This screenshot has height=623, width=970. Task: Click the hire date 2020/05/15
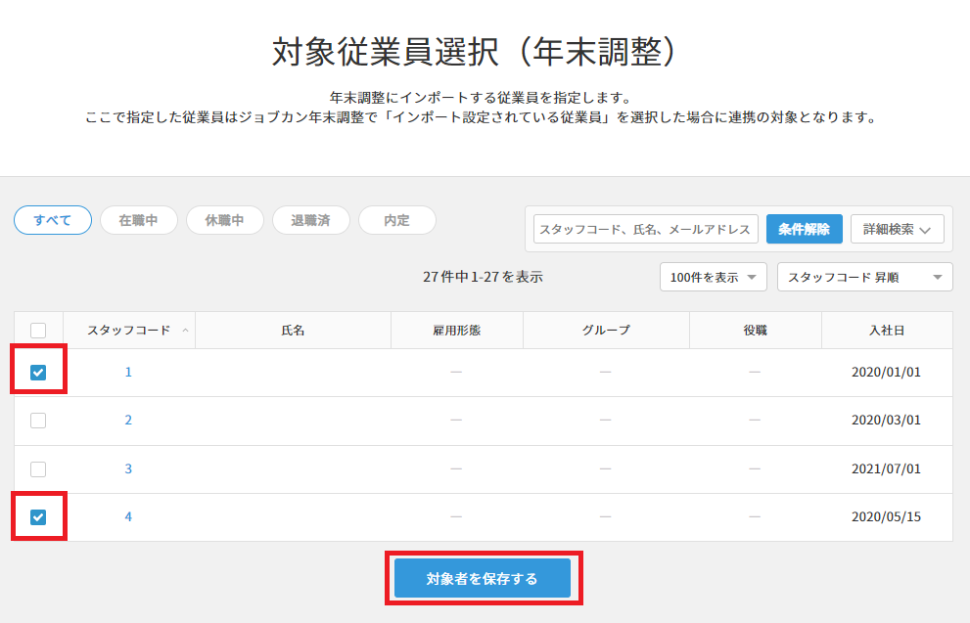886,516
